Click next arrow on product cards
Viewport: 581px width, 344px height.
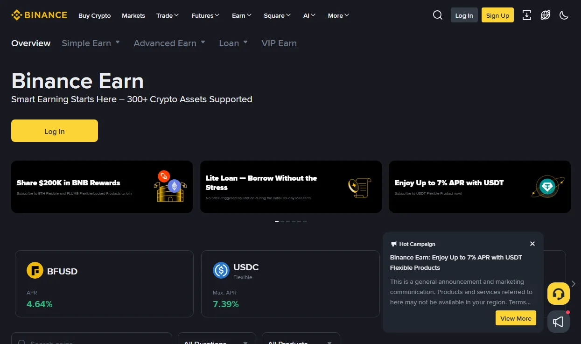[573, 284]
